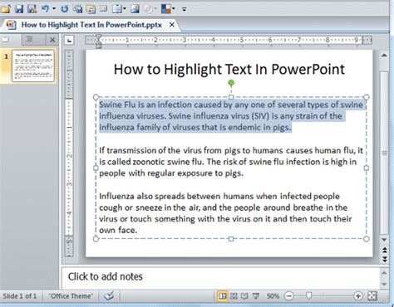Click the "Office Theme" status bar label
Viewport: 394px width, 307px height.
pos(71,296)
